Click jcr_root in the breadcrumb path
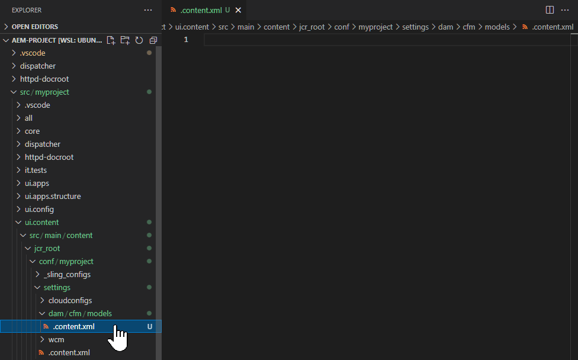The image size is (578, 360). (312, 27)
